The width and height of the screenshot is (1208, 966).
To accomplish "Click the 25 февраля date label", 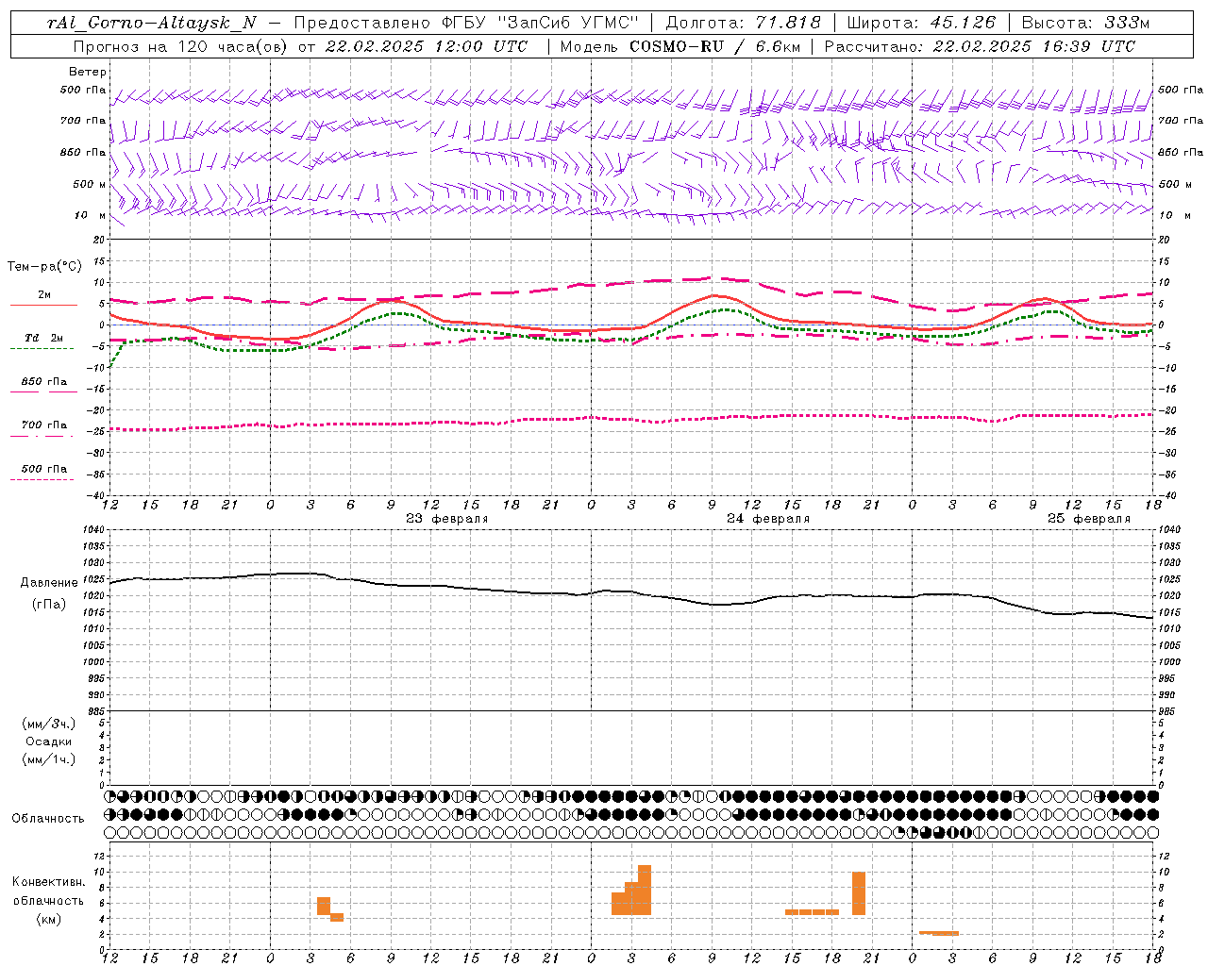I will [x=1089, y=519].
